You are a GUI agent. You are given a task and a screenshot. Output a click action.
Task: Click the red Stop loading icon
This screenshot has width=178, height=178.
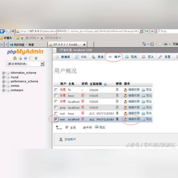click(152, 31)
